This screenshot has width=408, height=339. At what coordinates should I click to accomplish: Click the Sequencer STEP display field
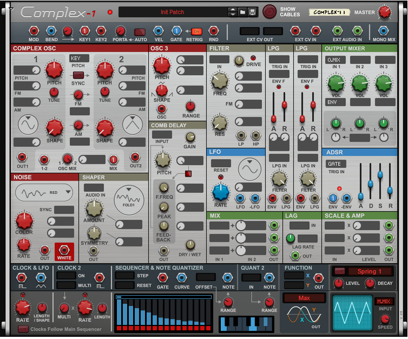coord(124,276)
